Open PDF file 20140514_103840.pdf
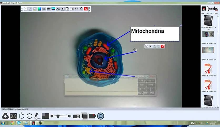The height and width of the screenshot is (127, 220). pyautogui.click(x=208, y=69)
